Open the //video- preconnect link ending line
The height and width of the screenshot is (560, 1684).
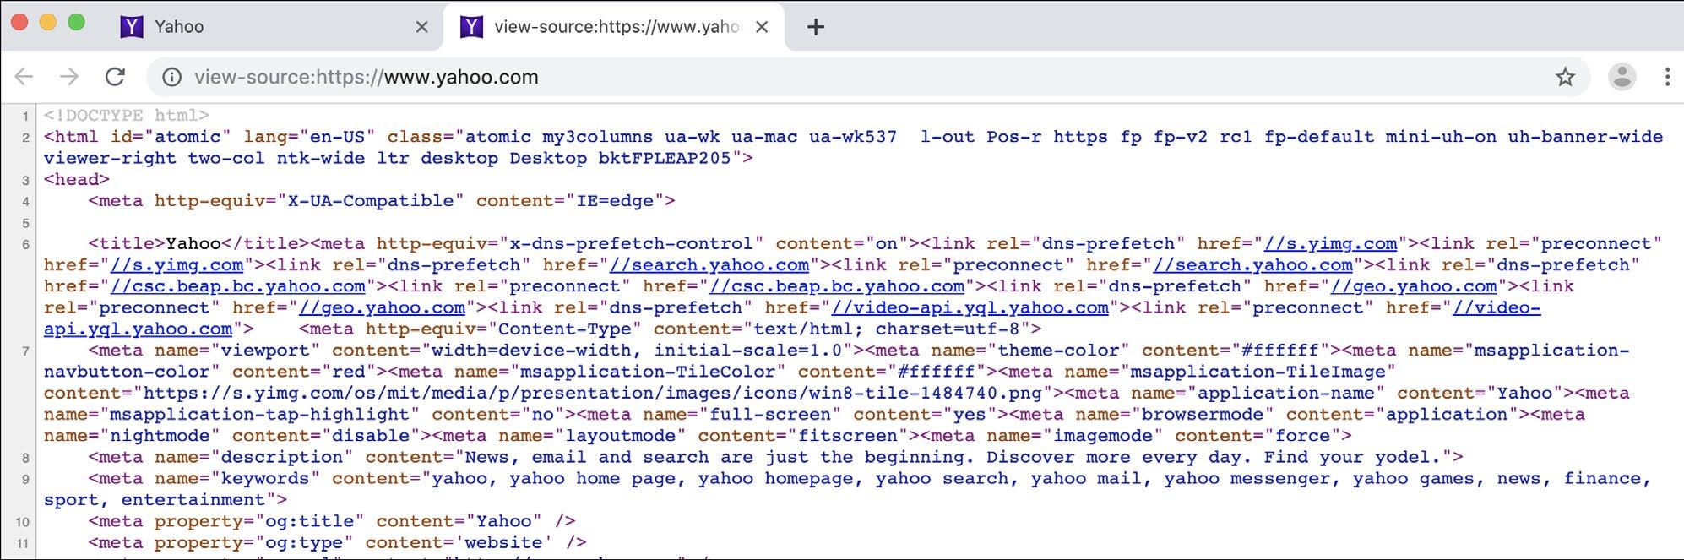[1497, 307]
